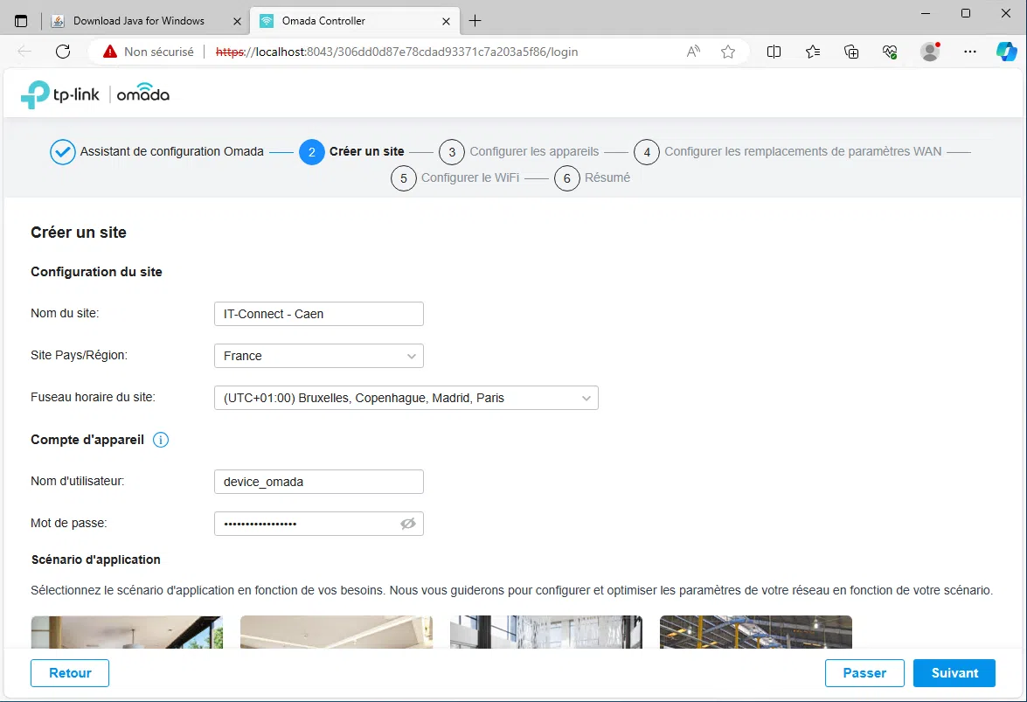
Task: Click the browser back arrow
Action: coord(24,52)
